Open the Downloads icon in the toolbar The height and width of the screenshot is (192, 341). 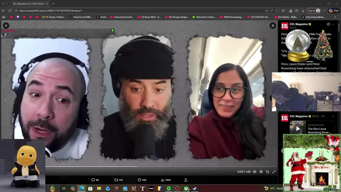pyautogui.click(x=303, y=11)
